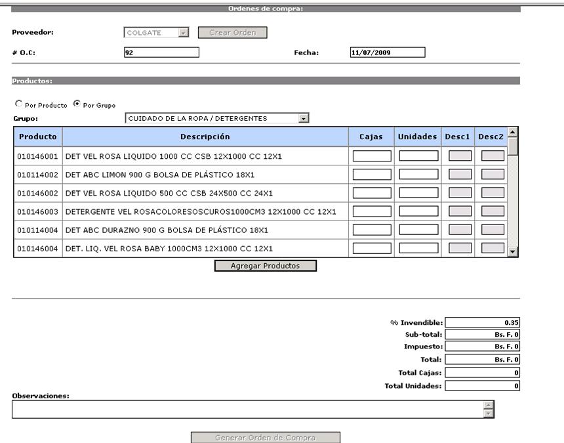Select the Por Producto radio button

19,104
